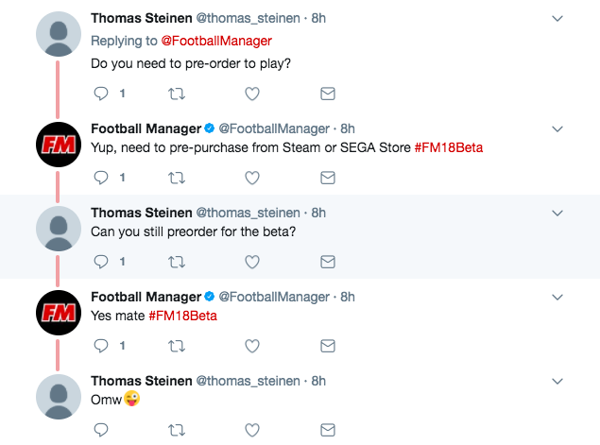Like the 'Omw' tweet
Screen dimensions: 600x445
click(252, 430)
